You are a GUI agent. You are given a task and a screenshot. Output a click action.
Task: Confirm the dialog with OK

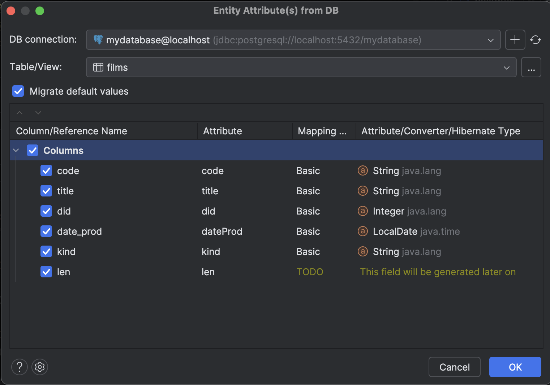point(515,367)
